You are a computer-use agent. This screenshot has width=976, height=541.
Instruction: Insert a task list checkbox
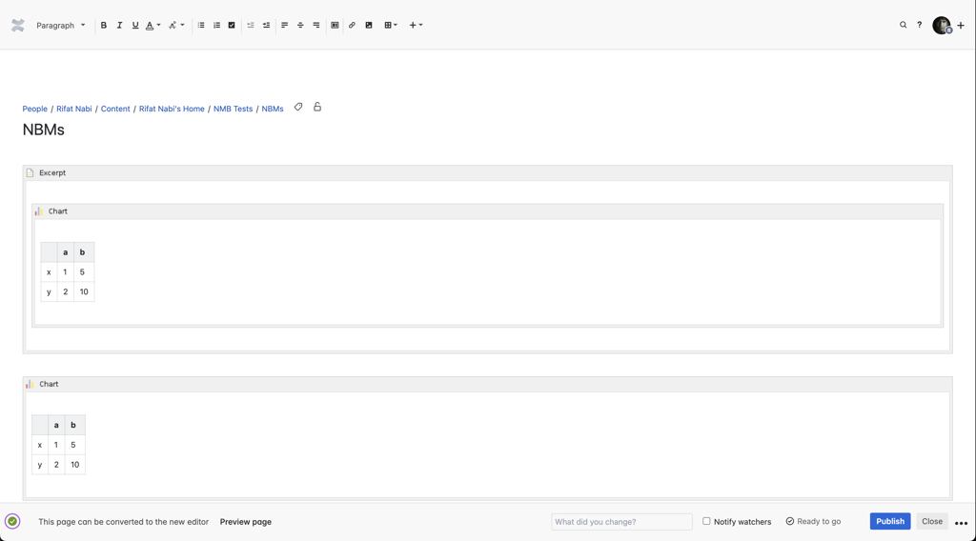point(232,26)
